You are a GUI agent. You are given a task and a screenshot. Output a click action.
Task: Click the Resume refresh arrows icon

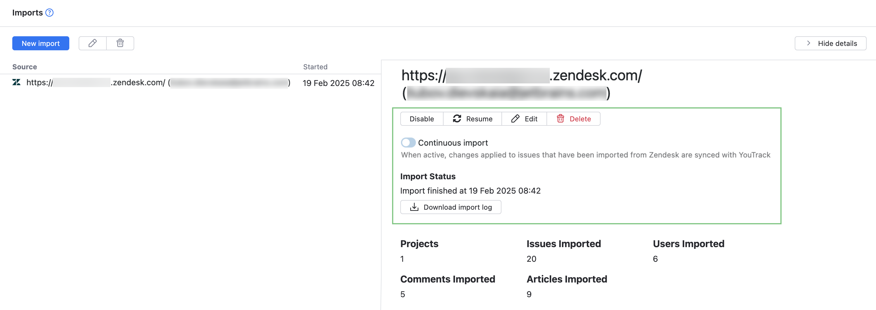[x=457, y=119]
